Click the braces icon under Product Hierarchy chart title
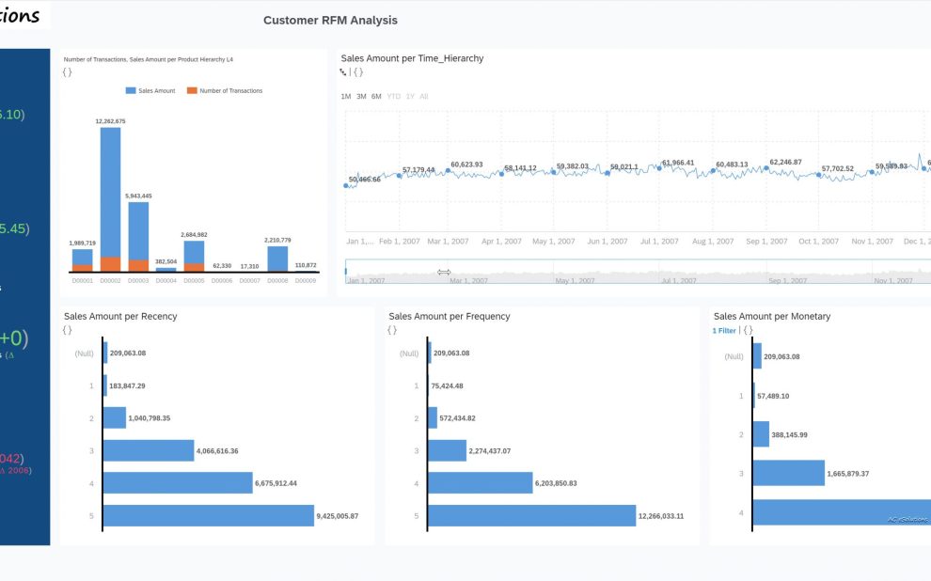Viewport: 931px width, 581px height. [67, 71]
